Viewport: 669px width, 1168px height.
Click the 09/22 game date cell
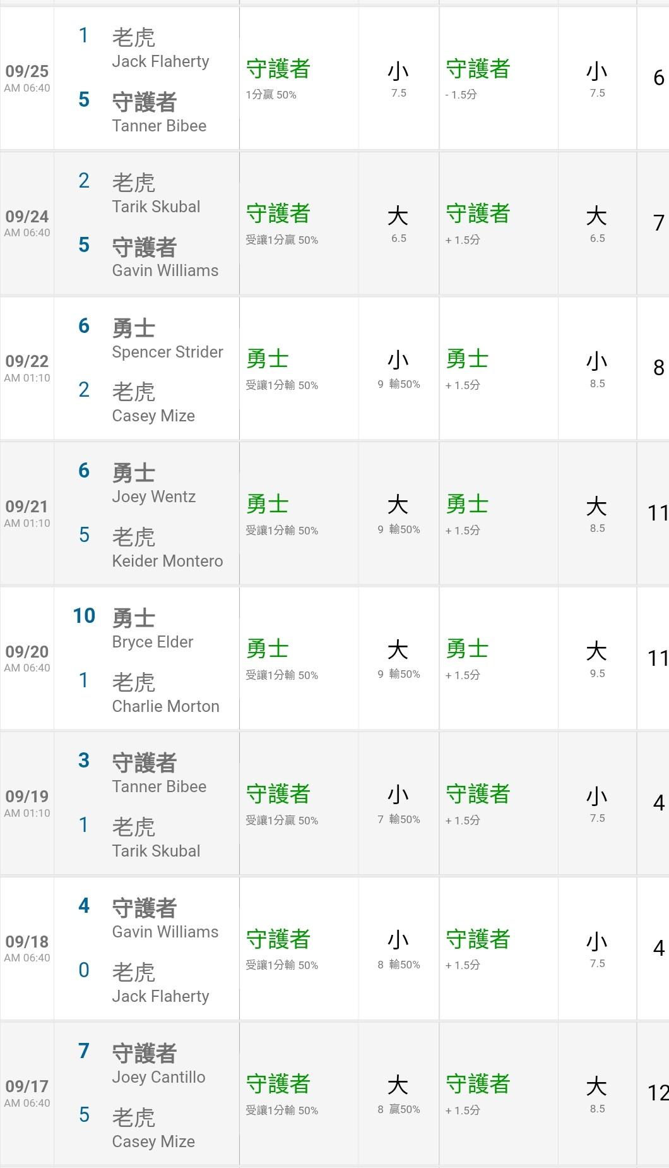click(x=27, y=368)
